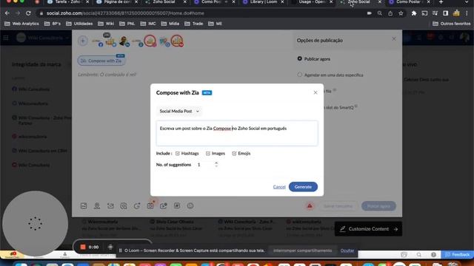Select the YouTube channel avatar
Screen dimensions: 474x266
[x=177, y=41]
